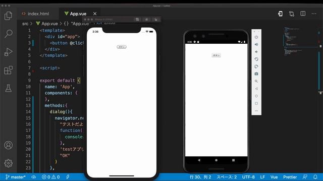Tap ボタン button in iPhone simulator
This screenshot has width=323, height=181.
pyautogui.click(x=122, y=47)
